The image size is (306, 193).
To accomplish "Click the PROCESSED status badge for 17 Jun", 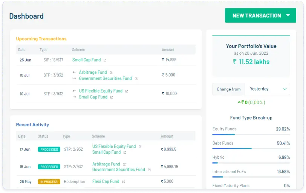I will pos(49,150).
